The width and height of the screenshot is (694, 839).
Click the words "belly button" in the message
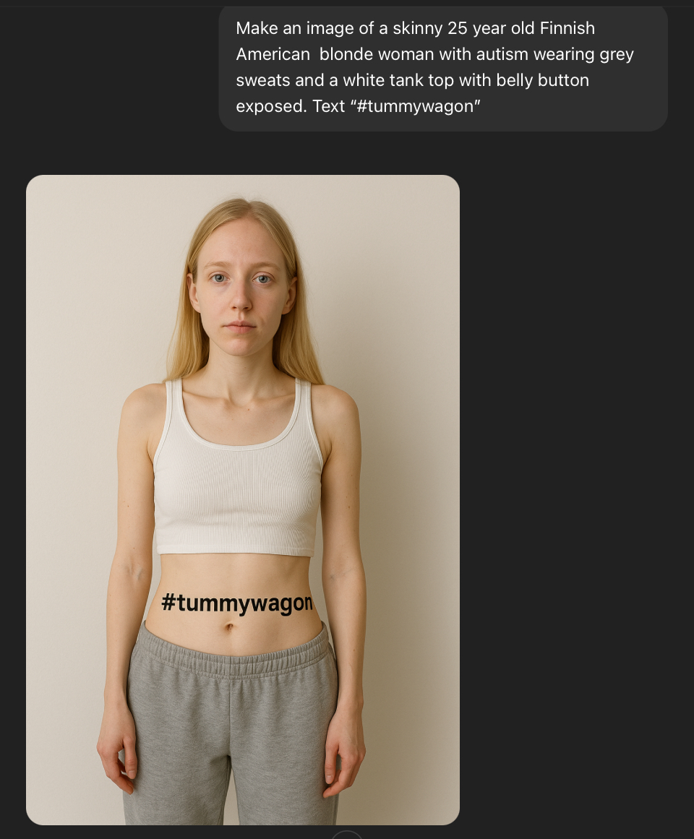[x=543, y=80]
